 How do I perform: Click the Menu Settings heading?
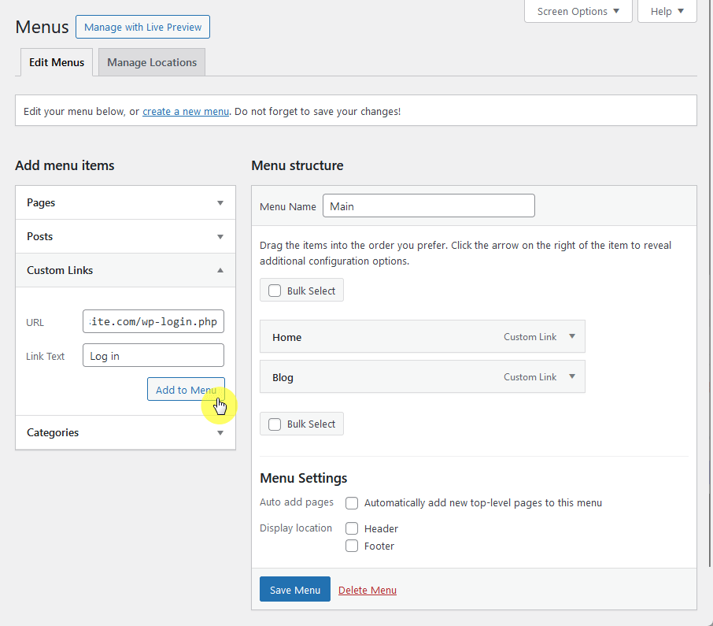point(303,478)
